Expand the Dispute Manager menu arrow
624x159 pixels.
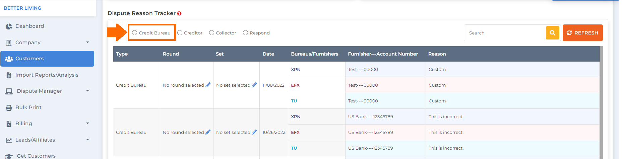87,91
